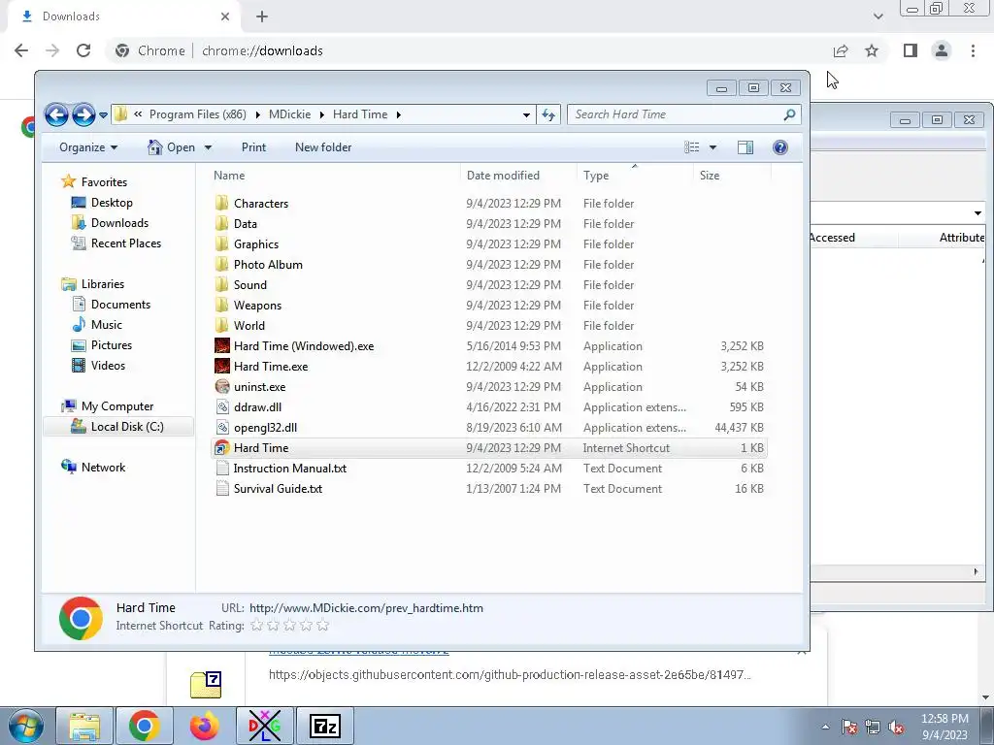This screenshot has width=994, height=745.
Task: Open Firefox from the taskbar
Action: 204,726
